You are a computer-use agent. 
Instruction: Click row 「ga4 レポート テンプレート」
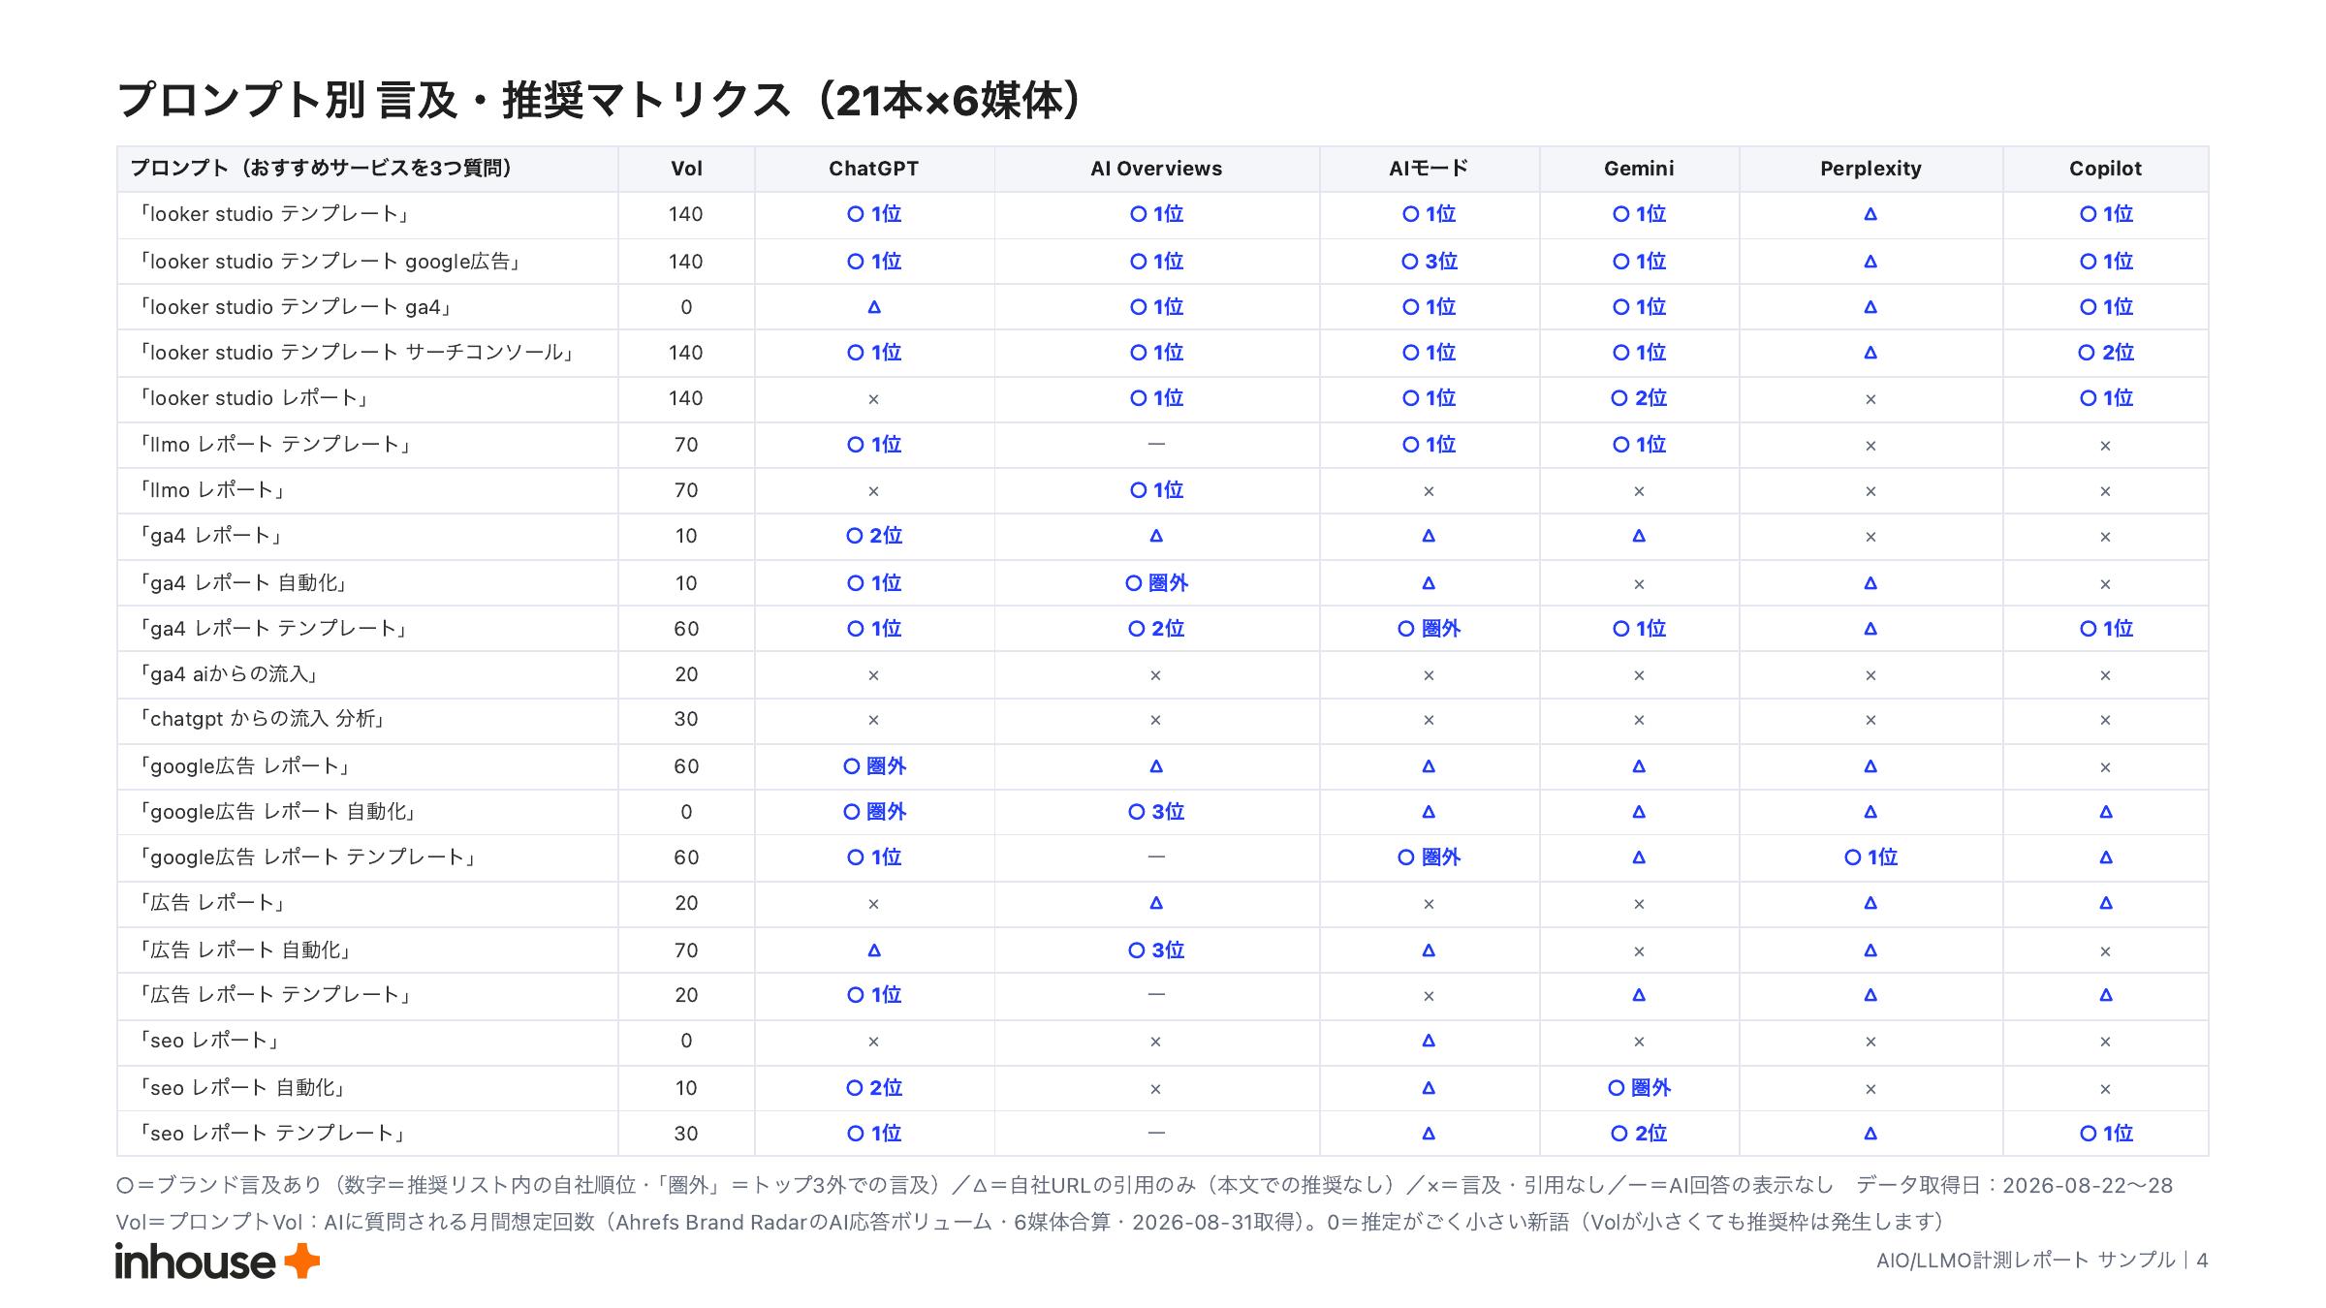[x=1163, y=629]
